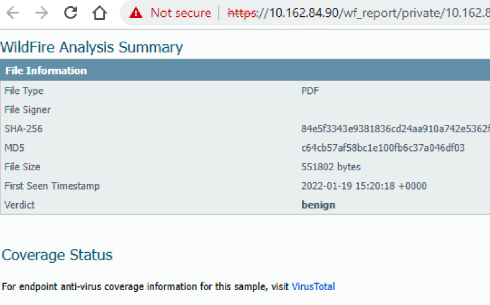This screenshot has width=490, height=305.
Task: Click the browser forward arrow
Action: click(x=42, y=13)
